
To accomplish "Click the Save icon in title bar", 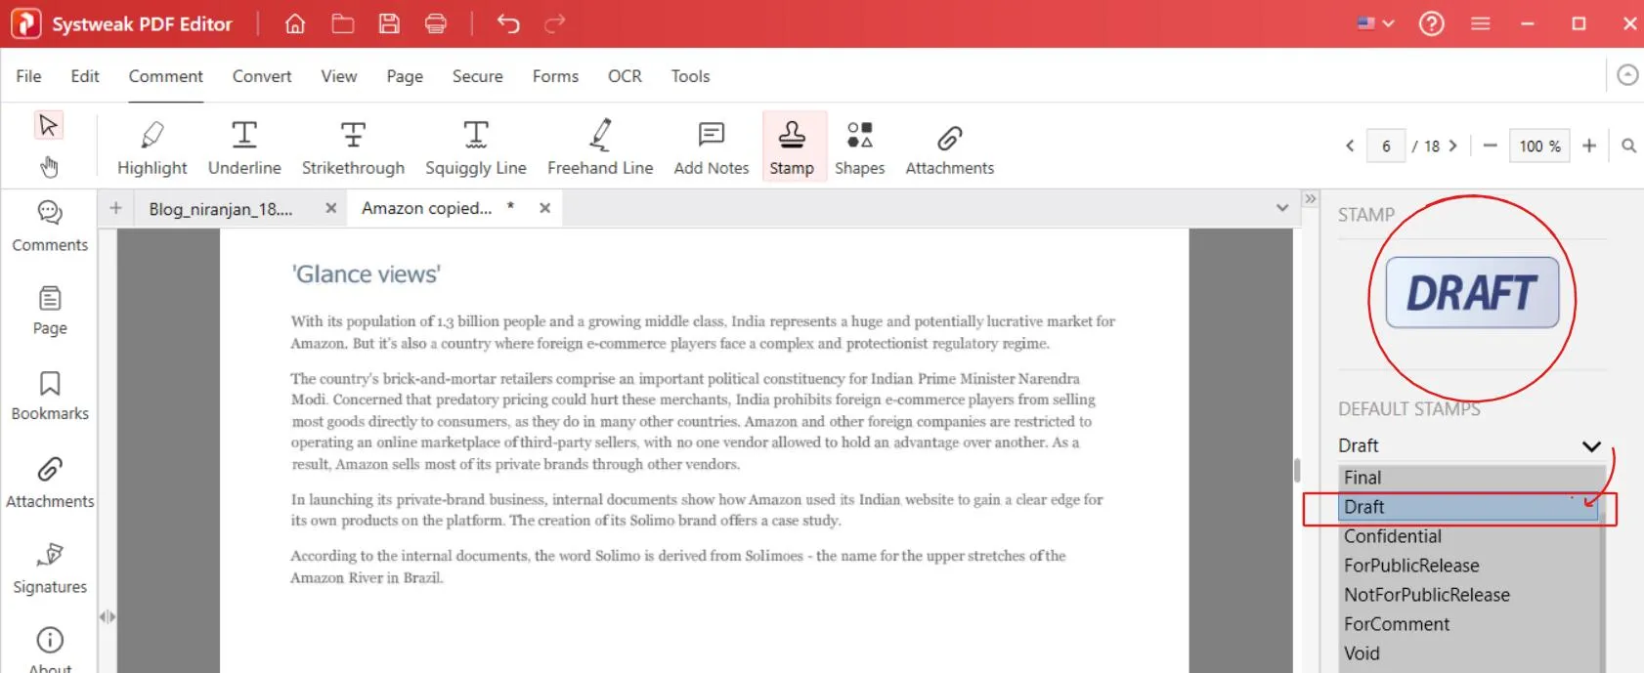I will 389,23.
